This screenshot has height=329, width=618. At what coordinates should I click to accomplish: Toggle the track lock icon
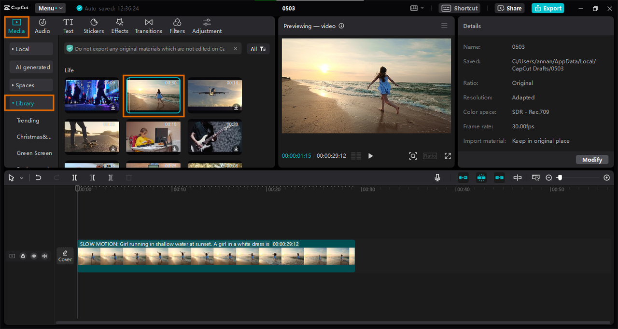pos(23,256)
